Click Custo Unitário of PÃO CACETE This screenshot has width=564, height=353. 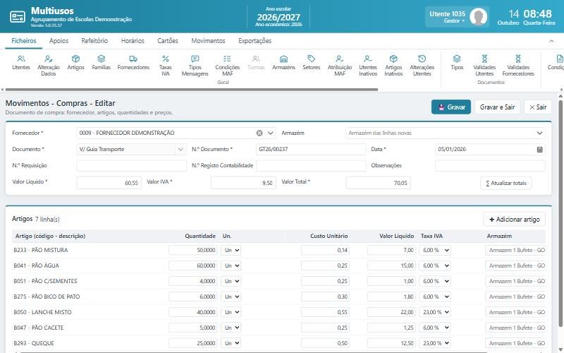click(325, 328)
